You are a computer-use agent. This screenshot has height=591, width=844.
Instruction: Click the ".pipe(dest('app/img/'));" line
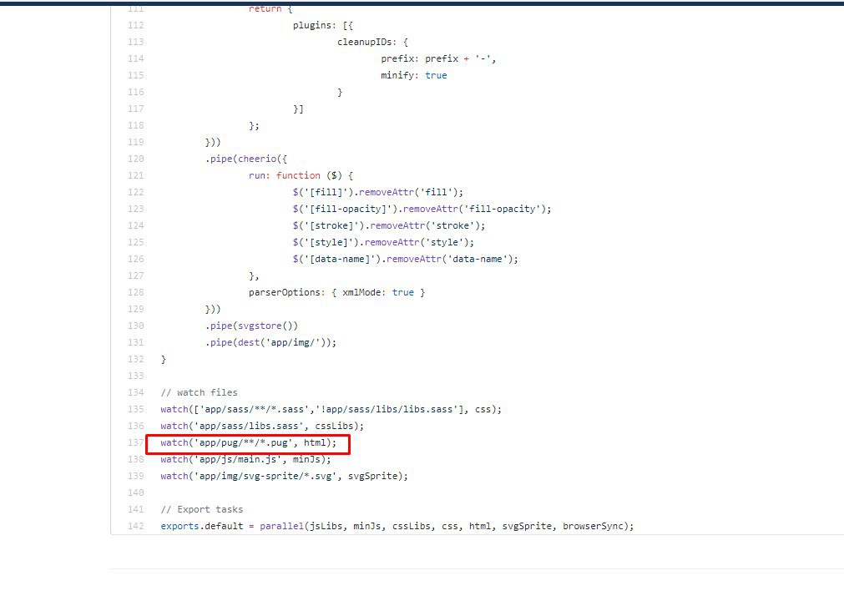[270, 342]
